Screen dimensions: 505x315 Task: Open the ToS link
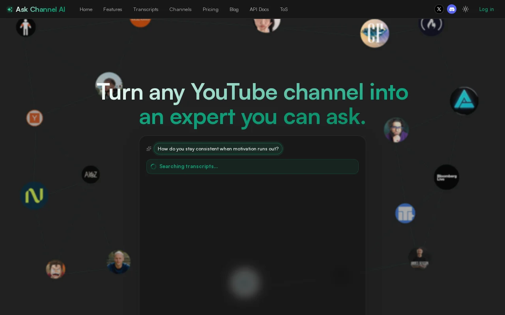coord(284,9)
